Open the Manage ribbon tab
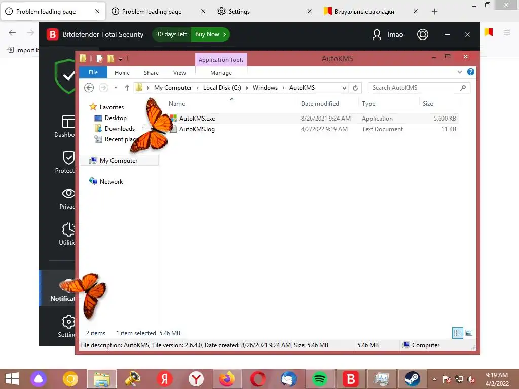Image resolution: width=519 pixels, height=389 pixels. pyautogui.click(x=221, y=73)
